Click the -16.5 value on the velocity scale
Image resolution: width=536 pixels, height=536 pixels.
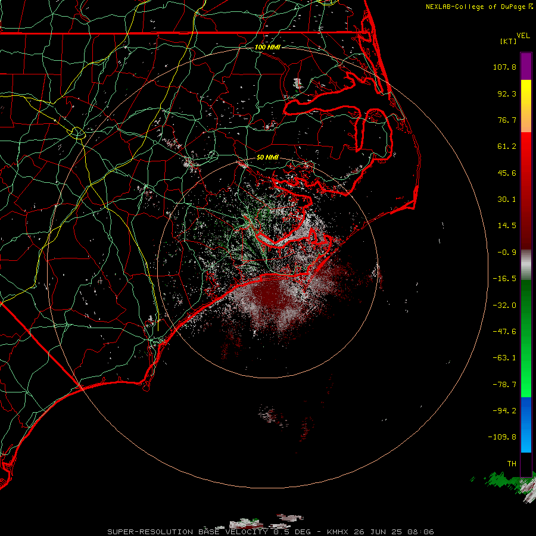[x=504, y=279]
